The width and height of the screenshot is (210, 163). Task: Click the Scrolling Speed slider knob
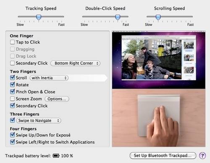click(158, 17)
